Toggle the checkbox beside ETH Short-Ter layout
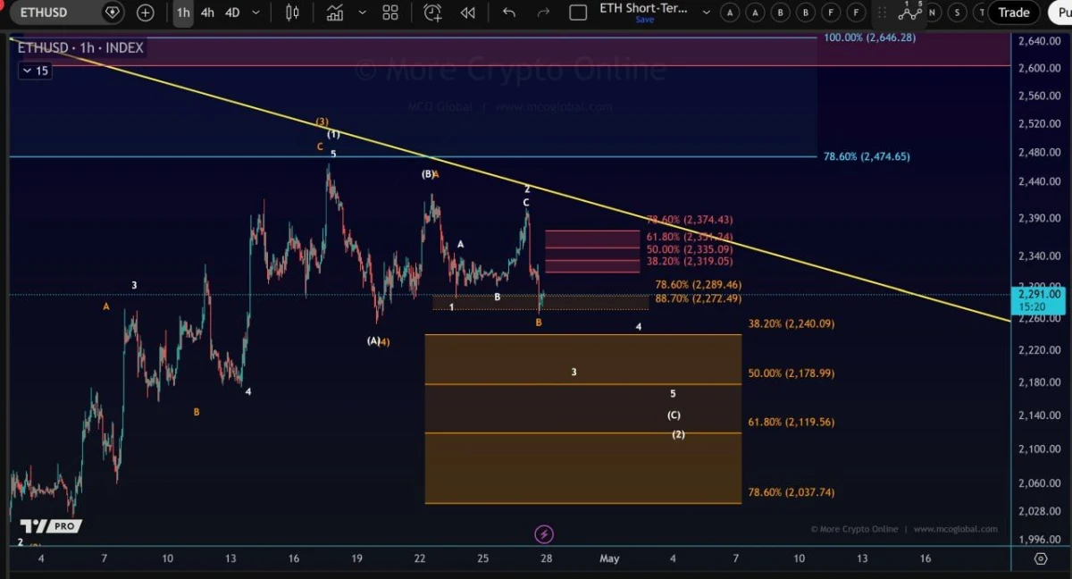This screenshot has height=579, width=1072. coord(577,13)
